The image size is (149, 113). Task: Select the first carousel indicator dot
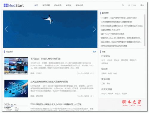[48, 45]
